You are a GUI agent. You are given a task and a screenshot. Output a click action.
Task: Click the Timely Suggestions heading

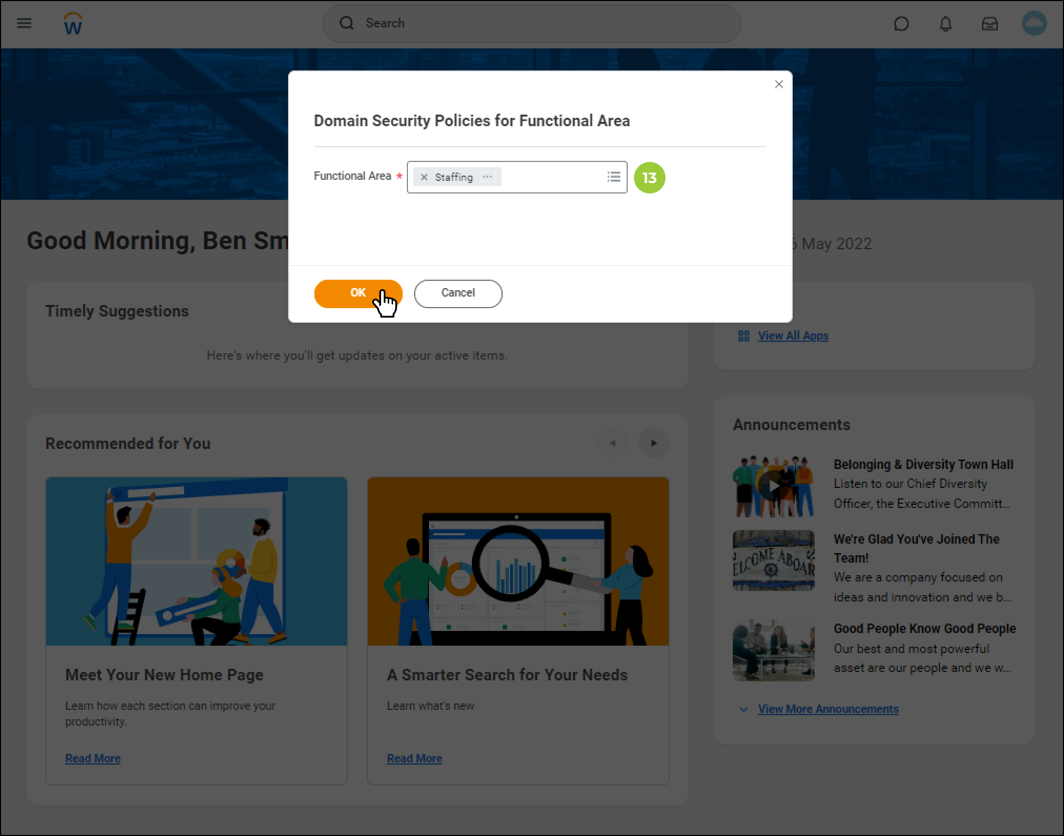[117, 311]
